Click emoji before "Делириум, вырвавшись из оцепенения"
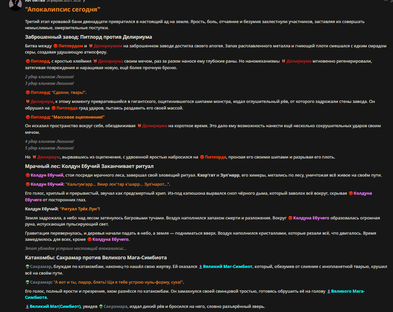The image size is (393, 312). (x=34, y=157)
